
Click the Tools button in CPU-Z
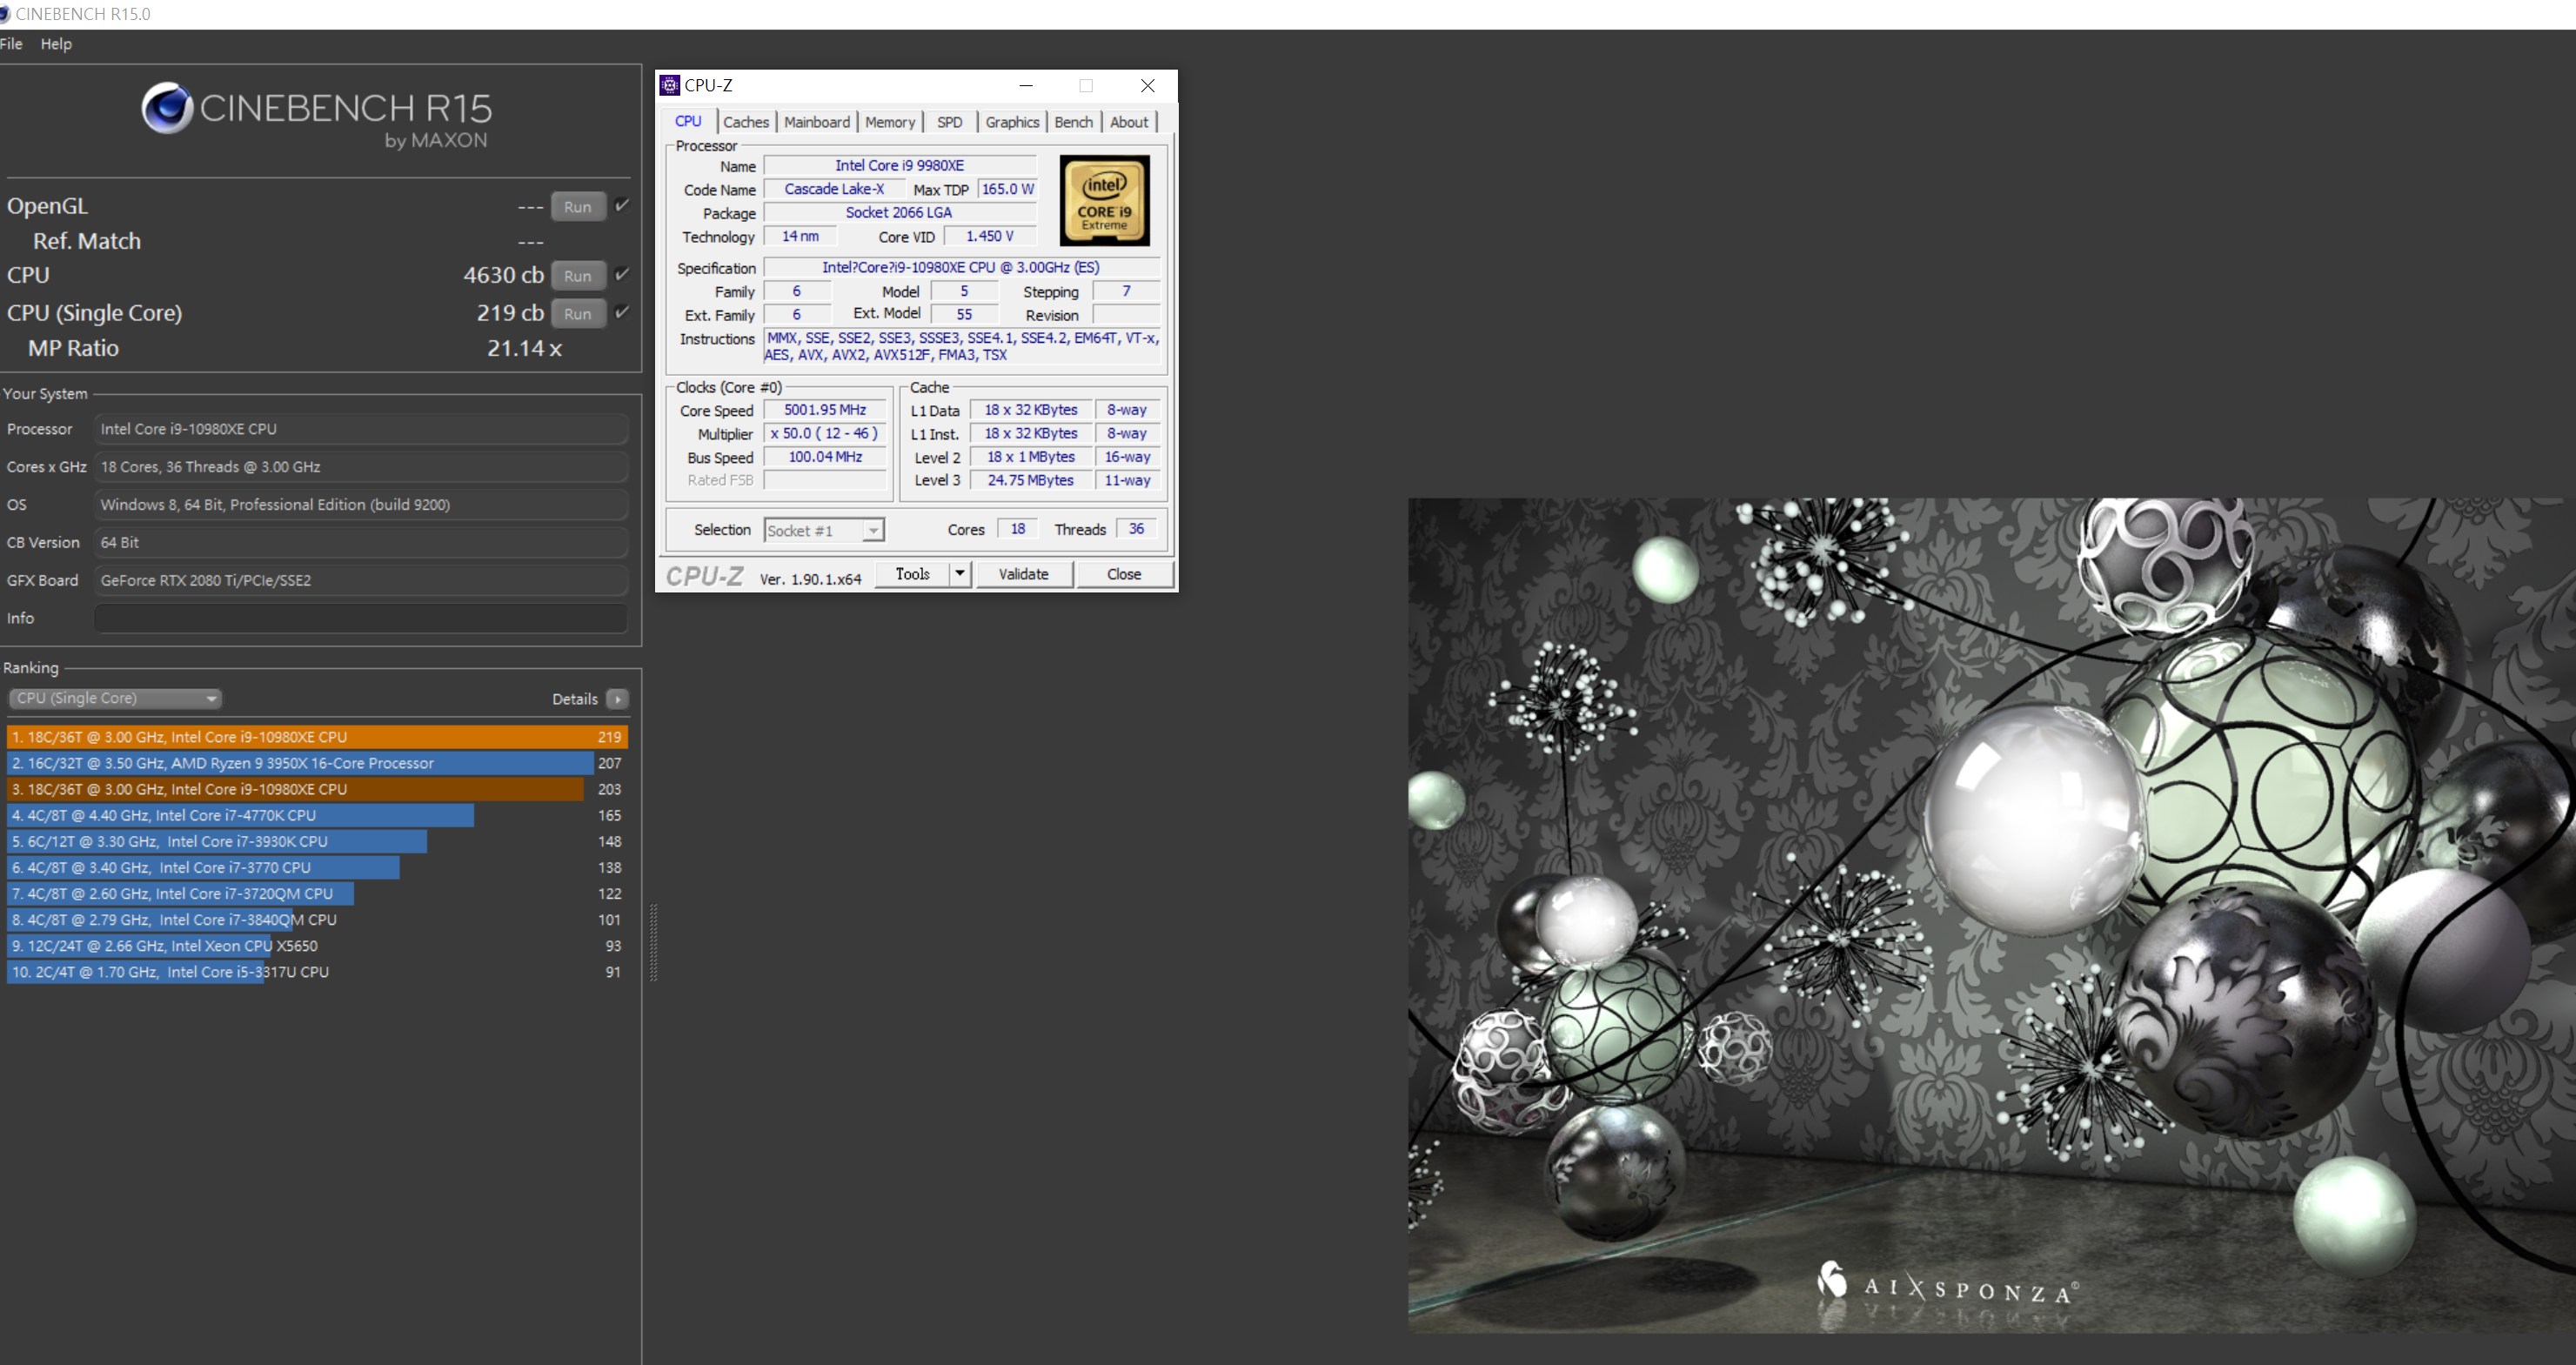pyautogui.click(x=912, y=574)
